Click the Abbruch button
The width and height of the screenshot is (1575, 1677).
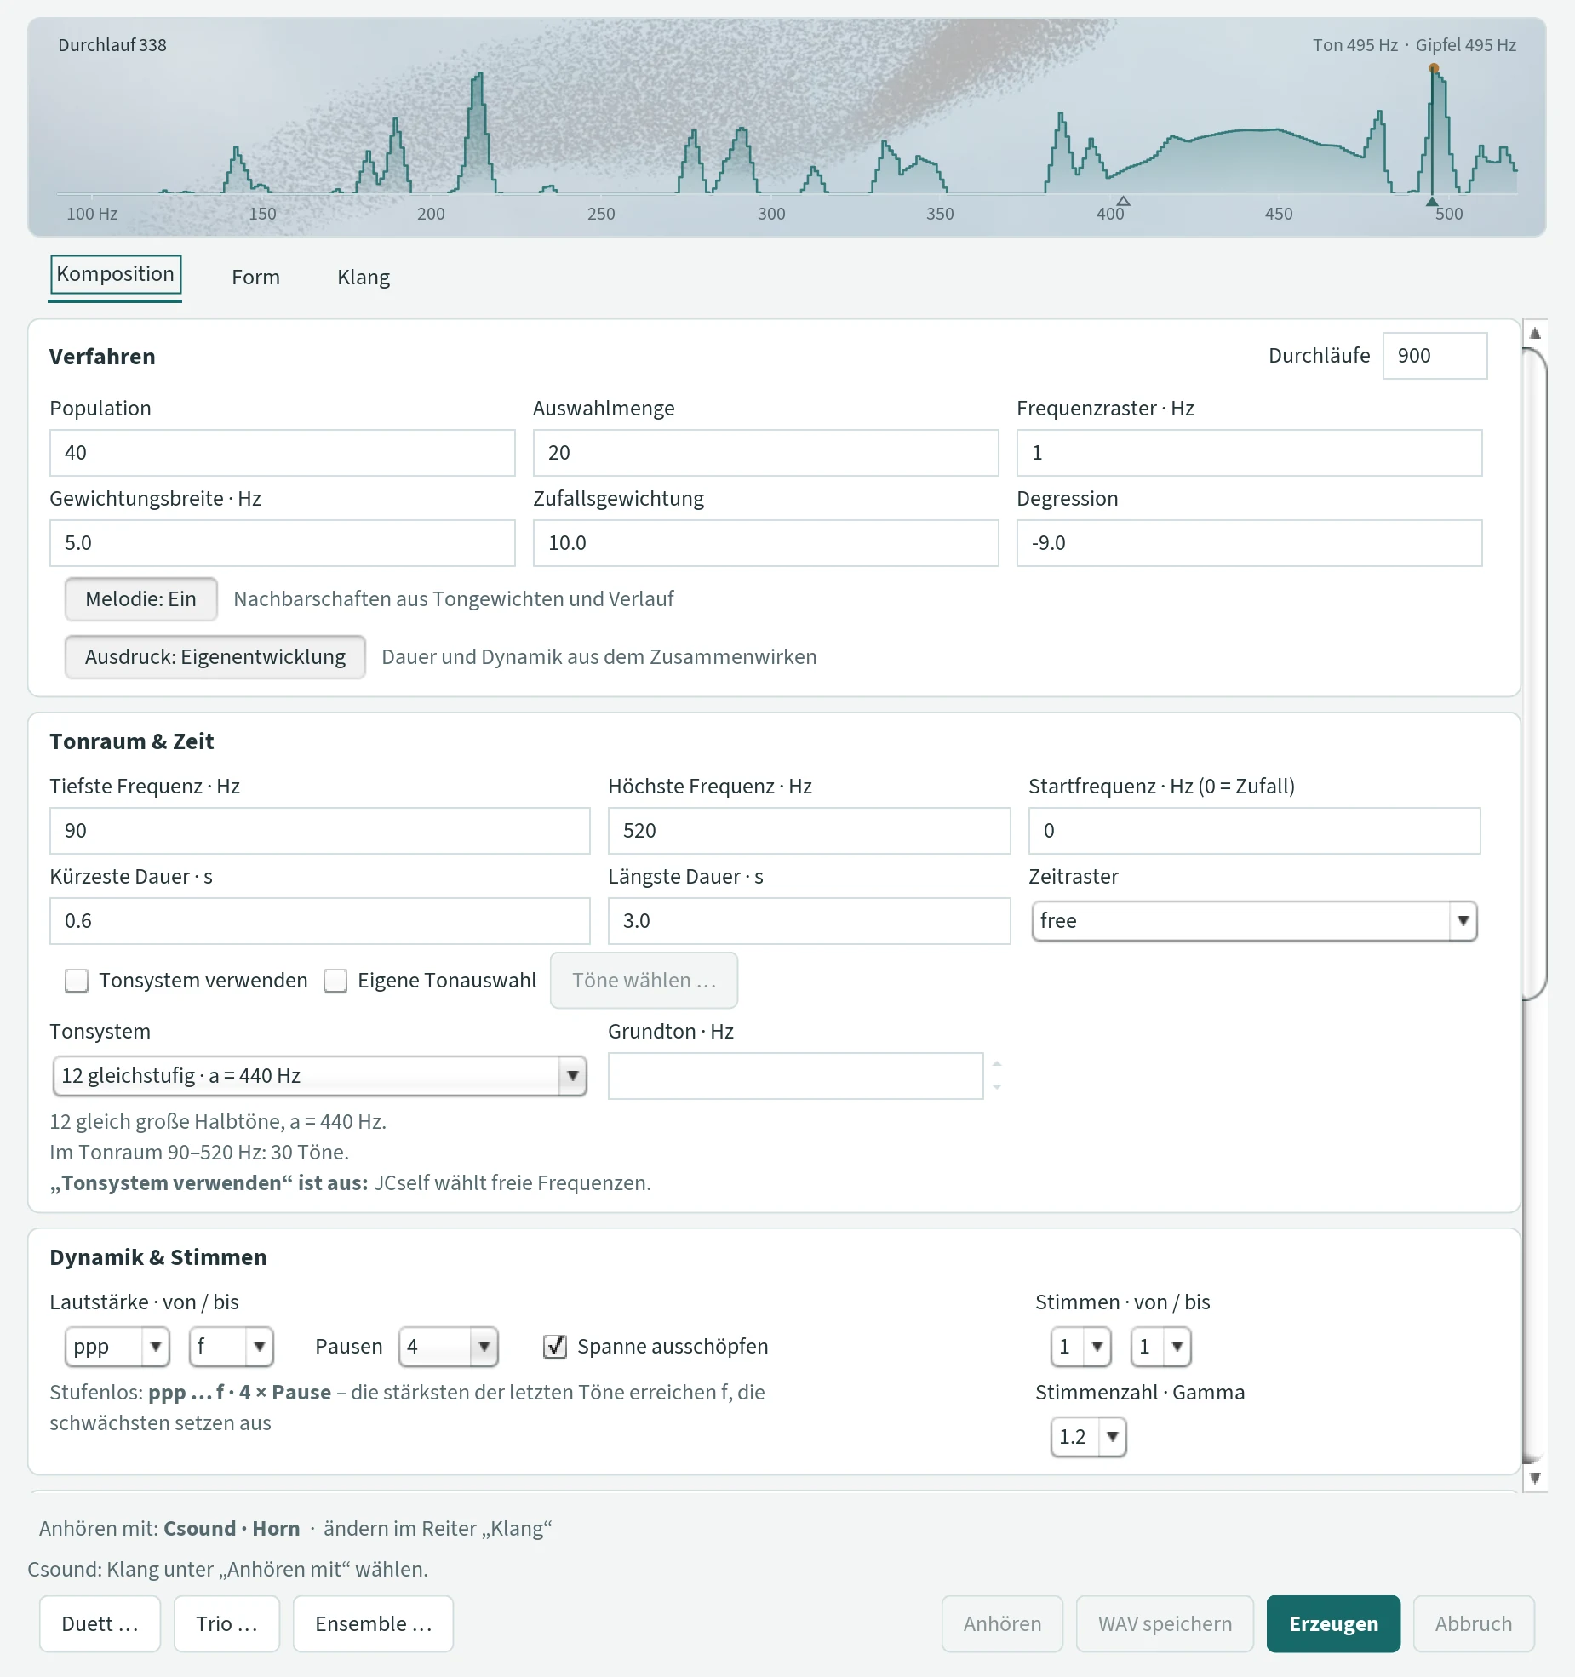coord(1474,1624)
